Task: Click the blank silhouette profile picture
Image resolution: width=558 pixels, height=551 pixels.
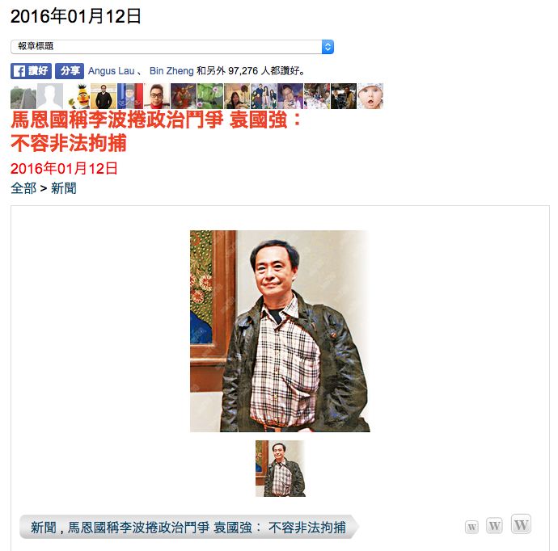Action: point(50,96)
